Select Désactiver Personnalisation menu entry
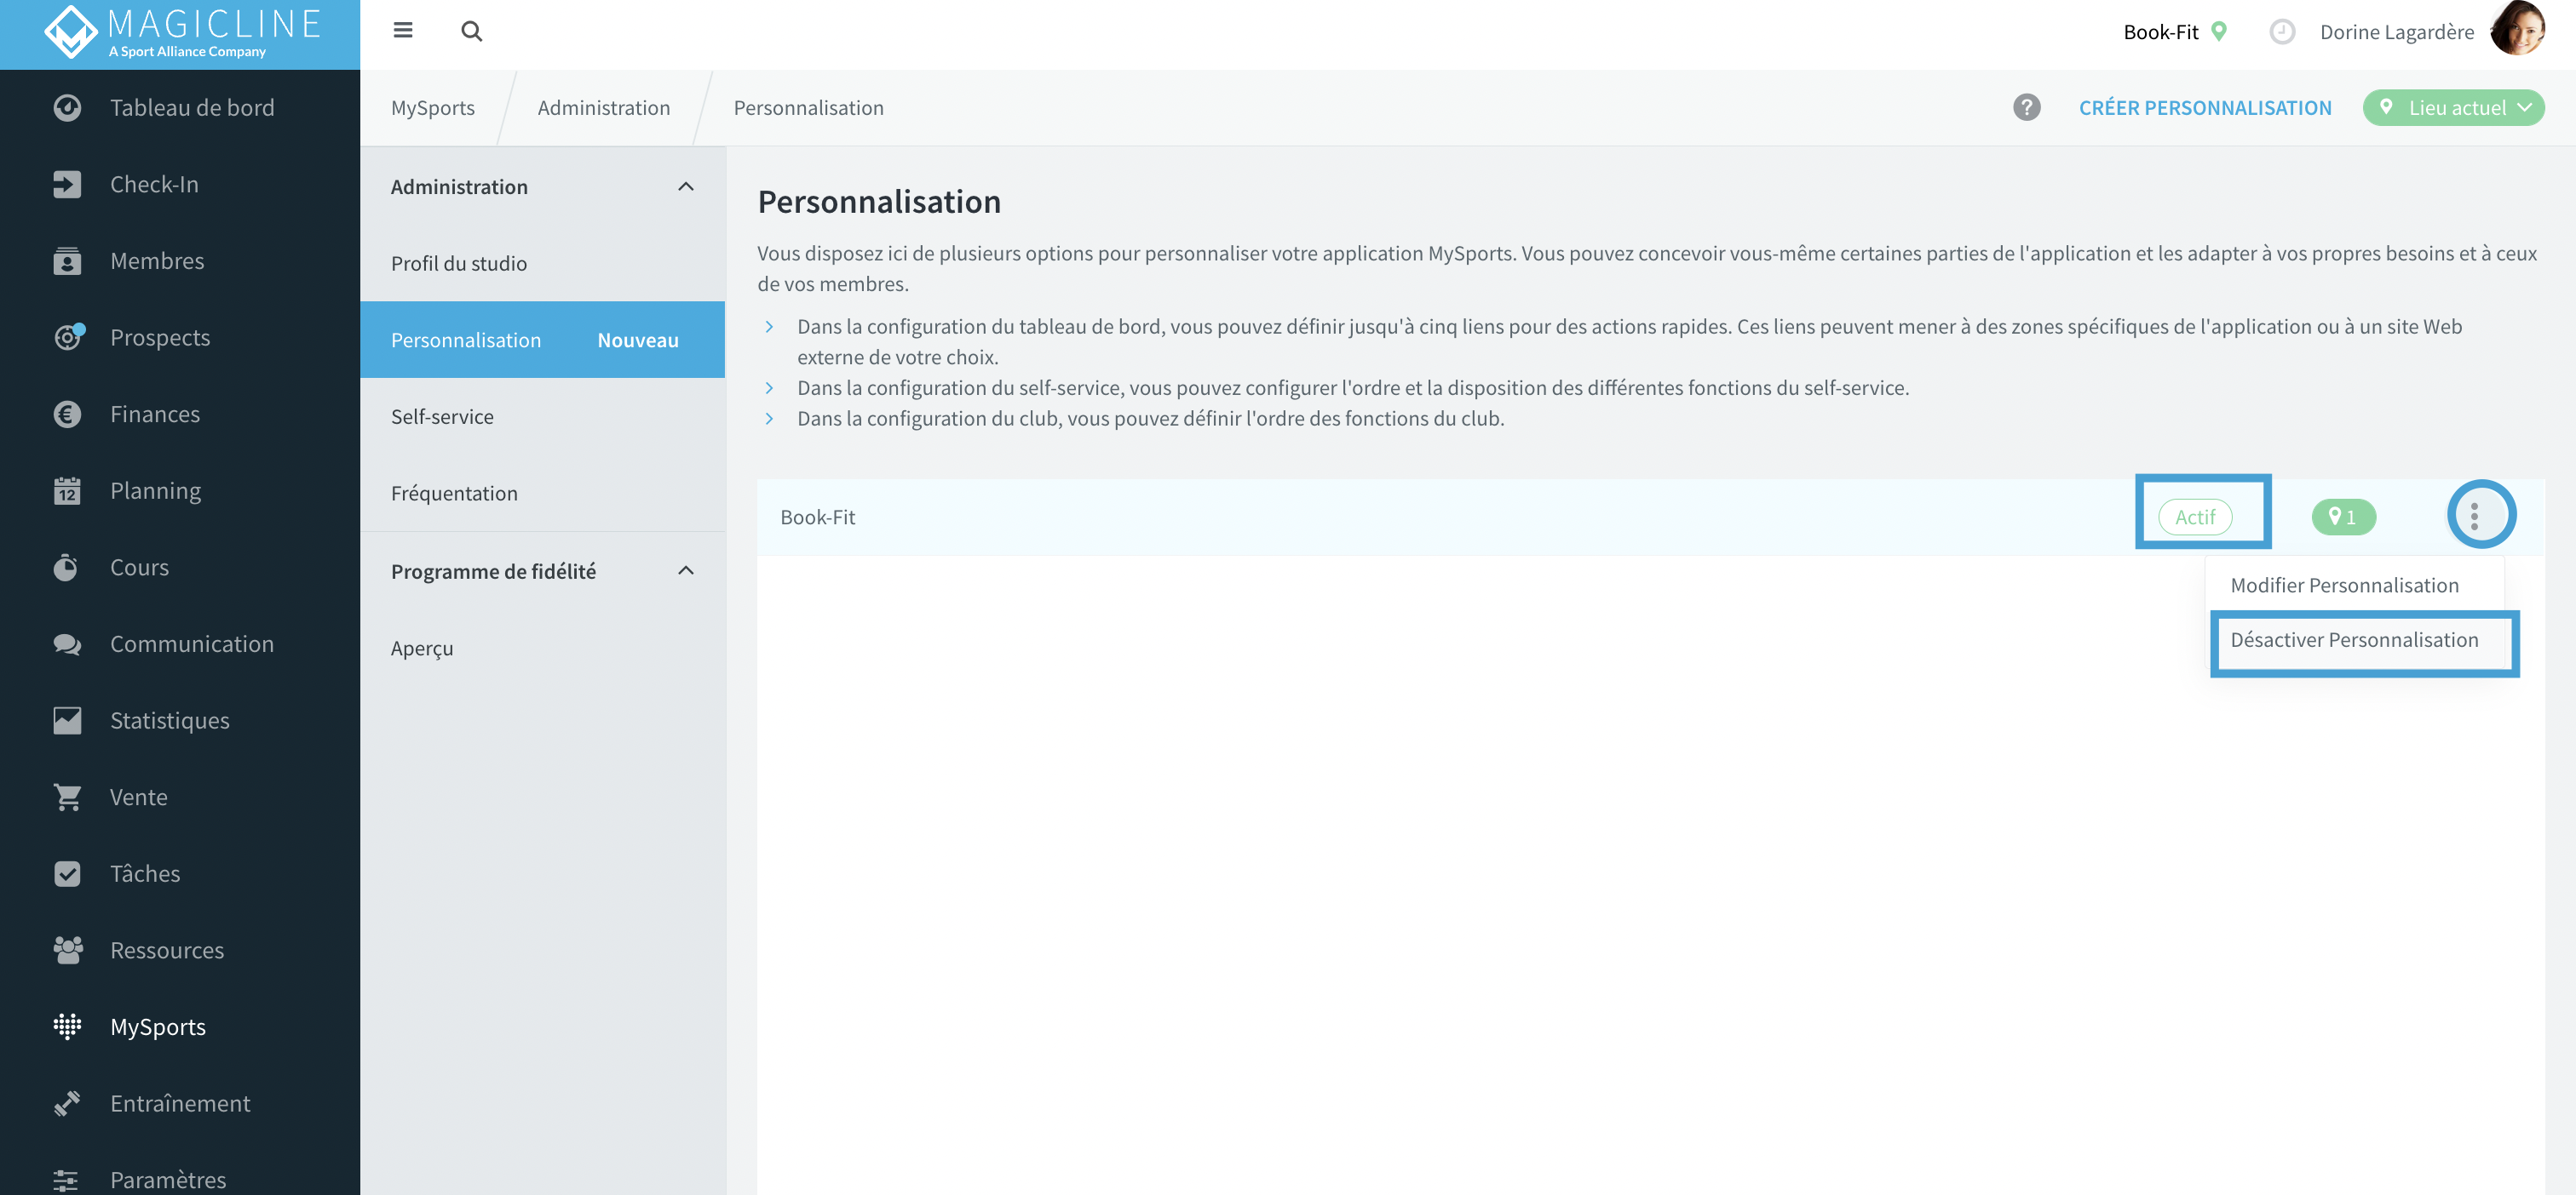 2354,640
